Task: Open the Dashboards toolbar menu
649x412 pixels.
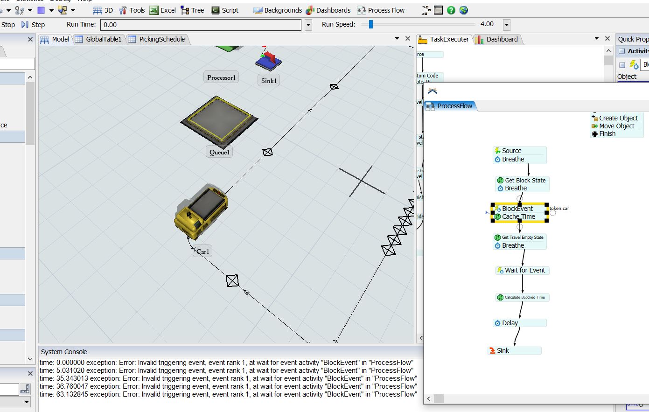Action: pyautogui.click(x=328, y=10)
